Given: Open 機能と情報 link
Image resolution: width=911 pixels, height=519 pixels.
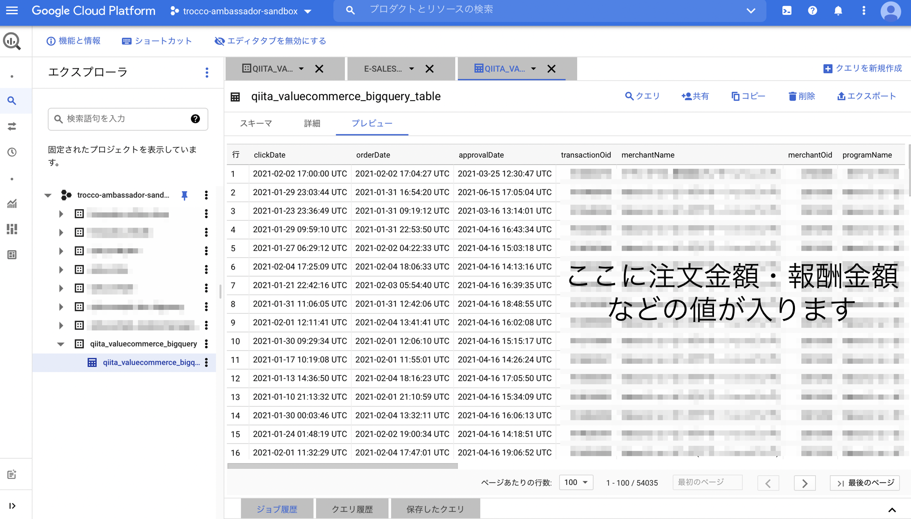Looking at the screenshot, I should pos(74,41).
